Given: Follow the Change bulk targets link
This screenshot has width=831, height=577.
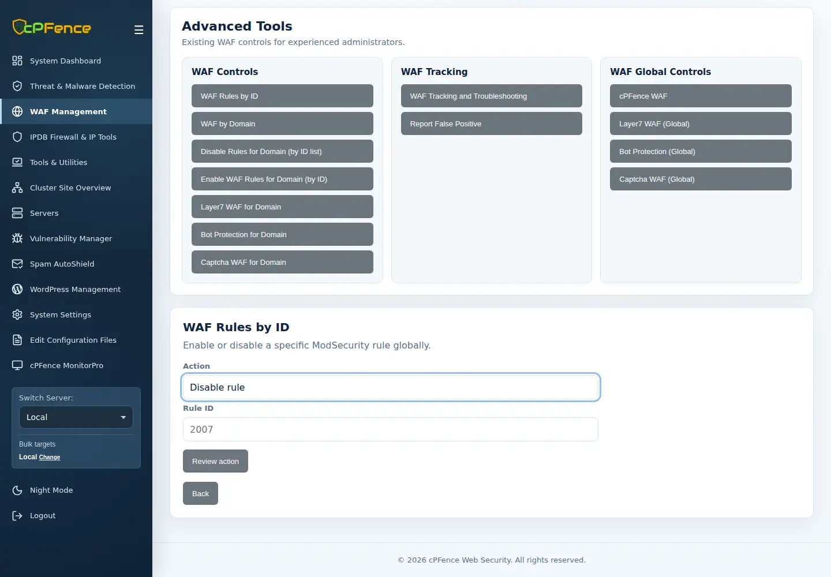Looking at the screenshot, I should pyautogui.click(x=50, y=457).
